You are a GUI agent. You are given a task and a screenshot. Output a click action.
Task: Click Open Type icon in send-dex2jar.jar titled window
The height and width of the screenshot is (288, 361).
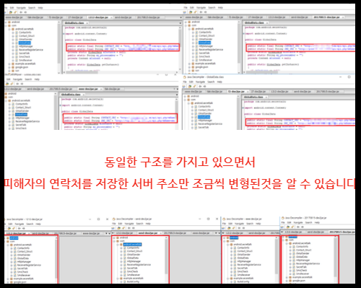[x=120, y=228]
